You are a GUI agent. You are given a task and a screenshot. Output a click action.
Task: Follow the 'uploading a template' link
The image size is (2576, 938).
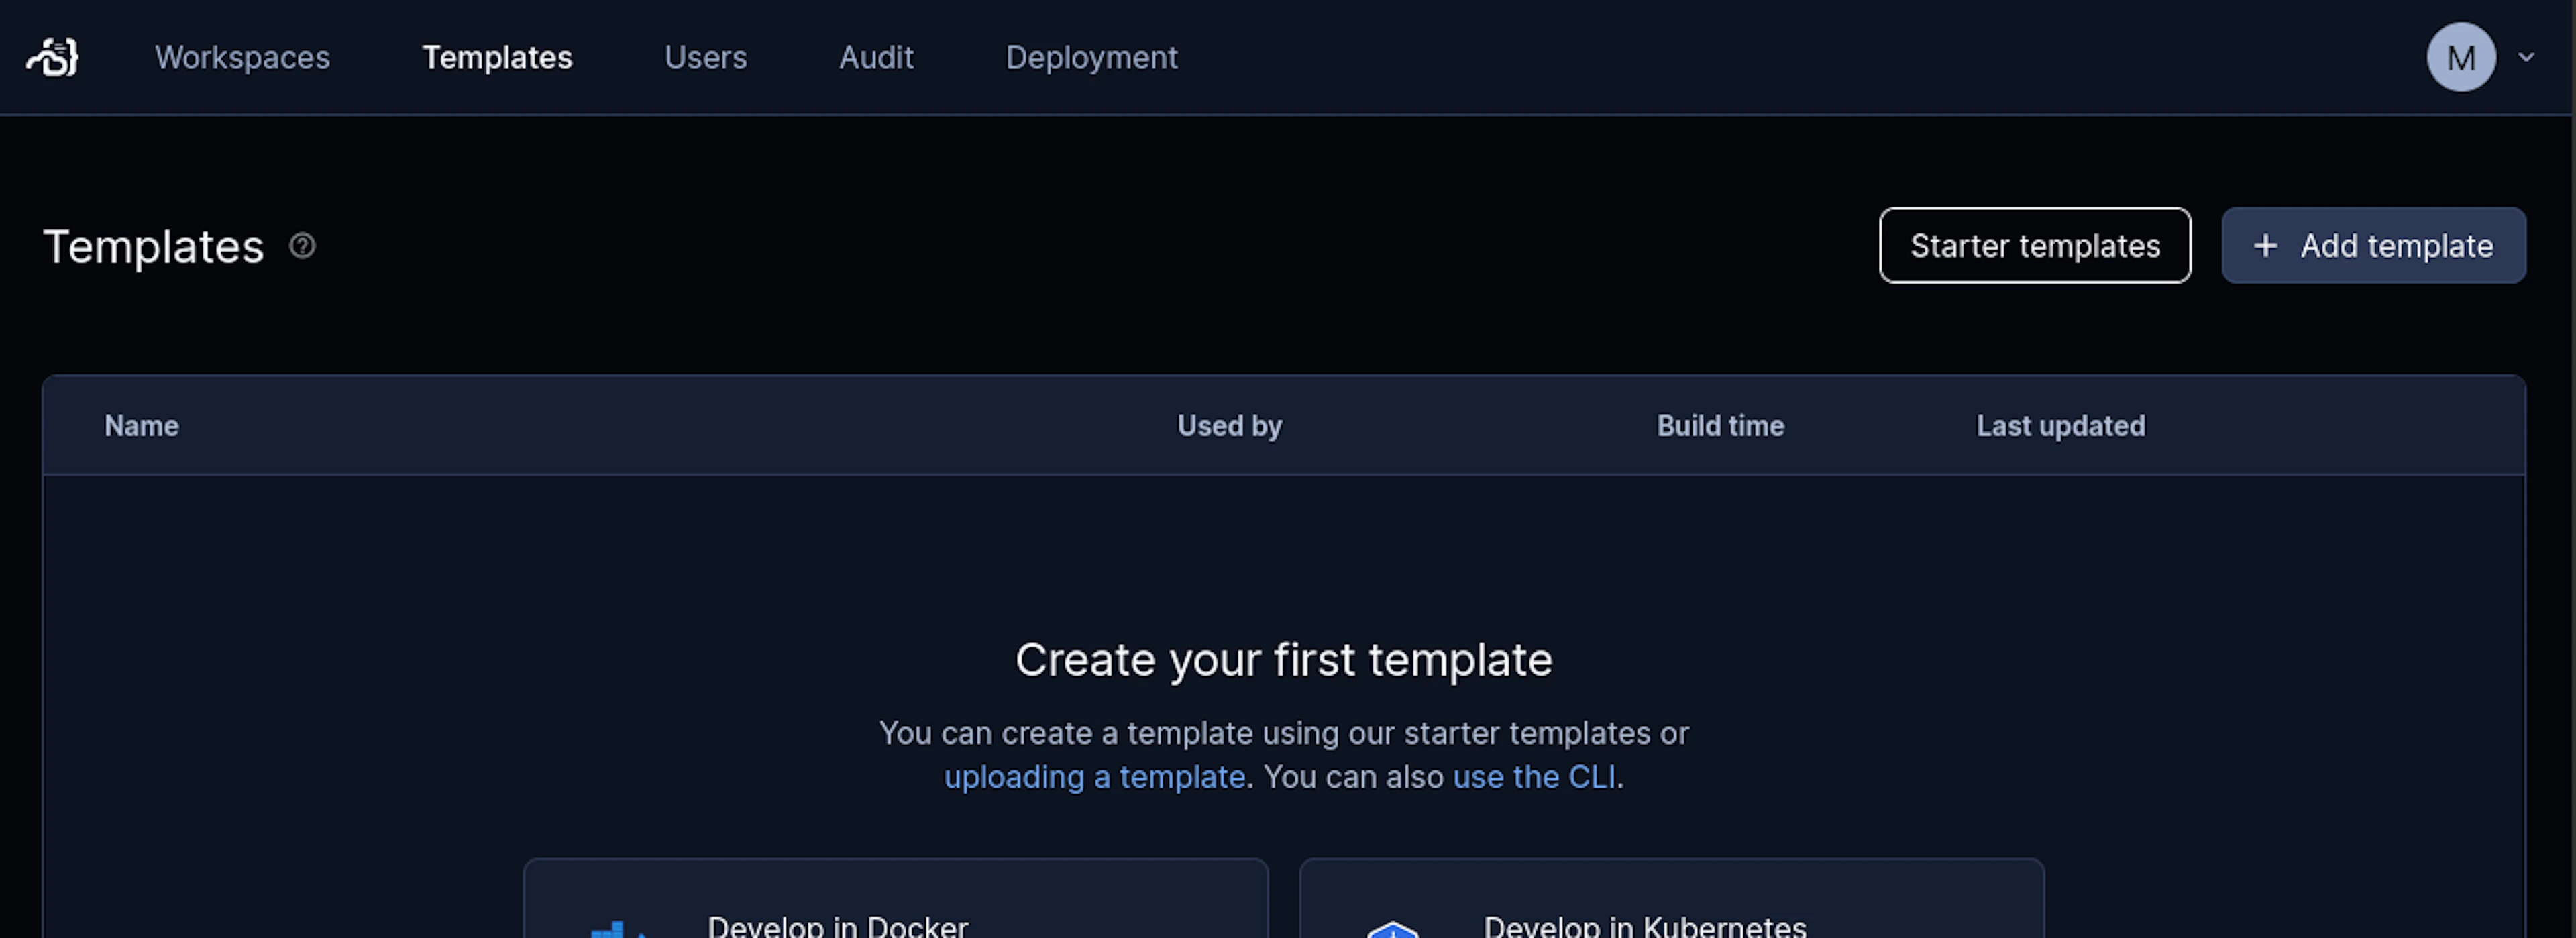[1094, 777]
